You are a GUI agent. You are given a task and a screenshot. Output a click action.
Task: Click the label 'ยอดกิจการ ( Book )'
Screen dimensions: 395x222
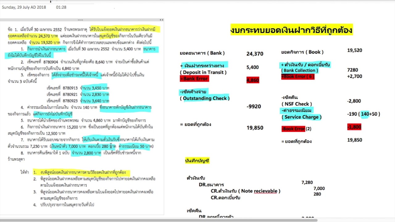302,52
